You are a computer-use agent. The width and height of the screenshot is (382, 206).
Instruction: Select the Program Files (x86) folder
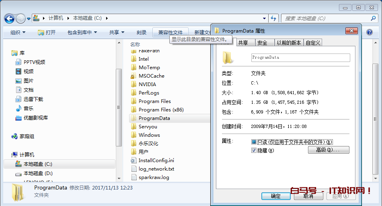tap(161, 110)
